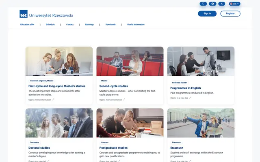Click arrow icon under Second-cycle card 'Opens more information'

pyautogui.click(x=124, y=100)
